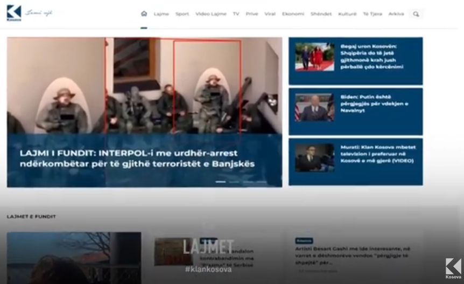The image size is (464, 284).
Task: Open the Viral section
Action: pos(270,14)
